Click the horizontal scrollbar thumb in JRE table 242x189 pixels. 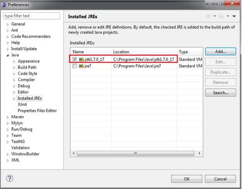[135, 153]
